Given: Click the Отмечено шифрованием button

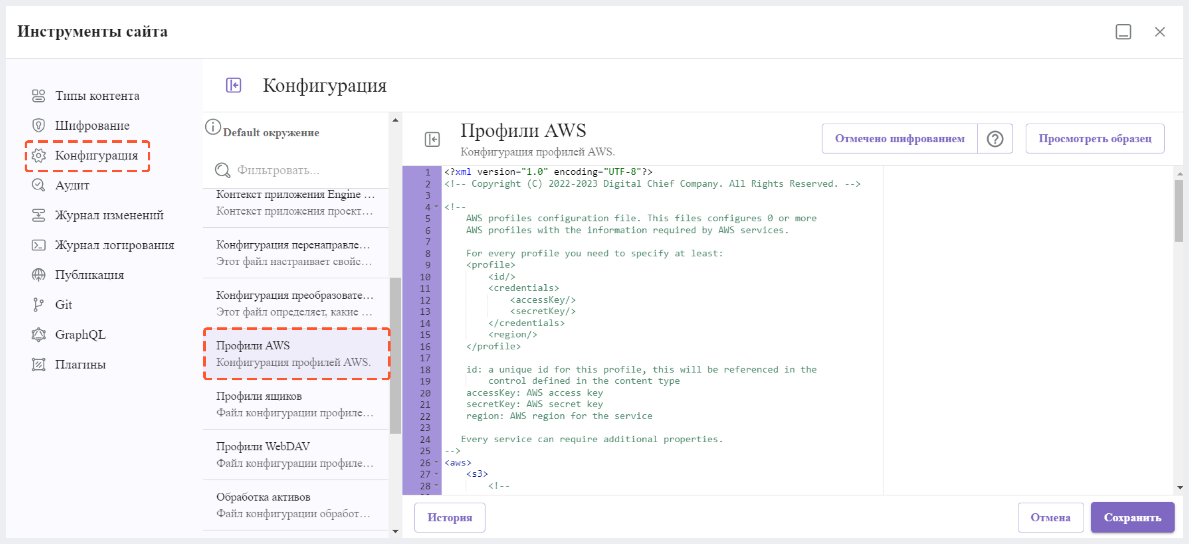Looking at the screenshot, I should [899, 139].
